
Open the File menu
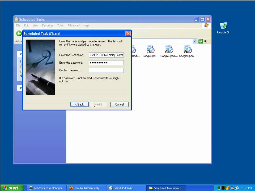coord(18,25)
